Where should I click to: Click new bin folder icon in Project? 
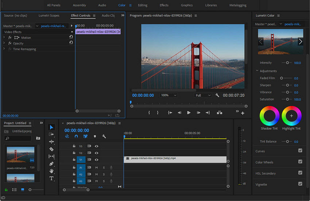tap(38, 138)
